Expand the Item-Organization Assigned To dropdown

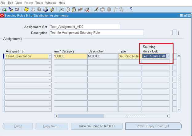50,56
